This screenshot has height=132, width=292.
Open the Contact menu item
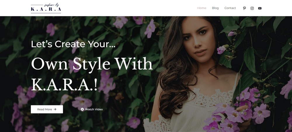click(x=230, y=8)
